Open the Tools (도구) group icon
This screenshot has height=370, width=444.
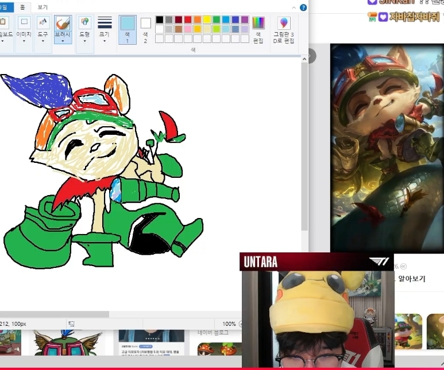coord(43,23)
